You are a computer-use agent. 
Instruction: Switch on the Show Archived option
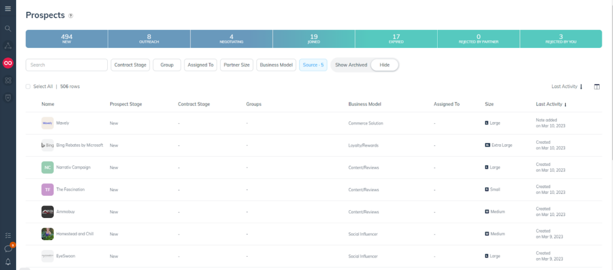pos(351,65)
